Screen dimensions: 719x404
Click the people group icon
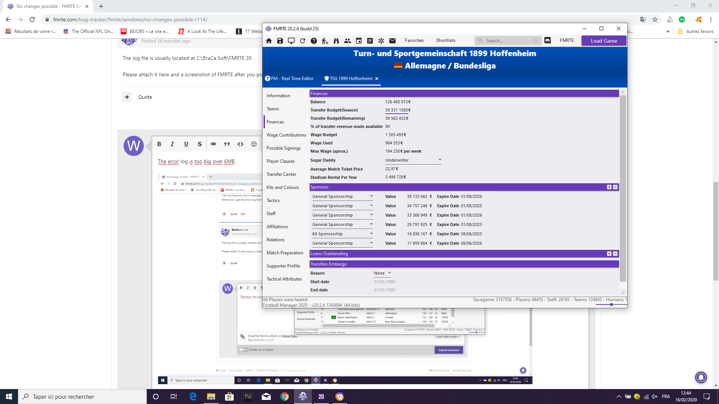point(348,41)
